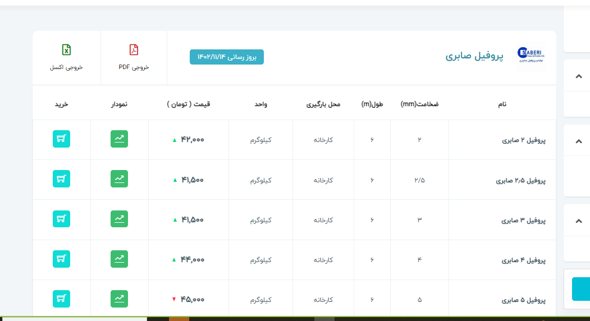Screen dimensions: 590x321
Task: Click the Saberi company logo
Action: pyautogui.click(x=531, y=57)
